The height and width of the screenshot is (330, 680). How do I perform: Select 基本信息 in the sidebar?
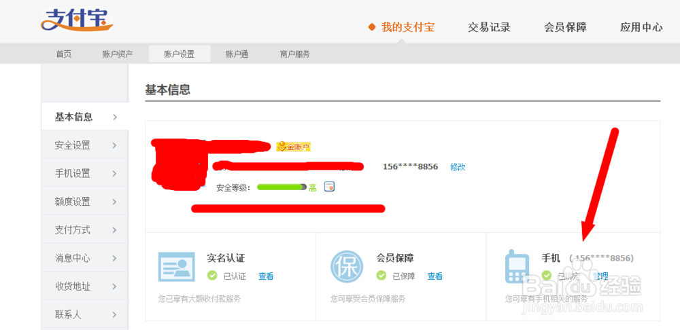pyautogui.click(x=85, y=117)
